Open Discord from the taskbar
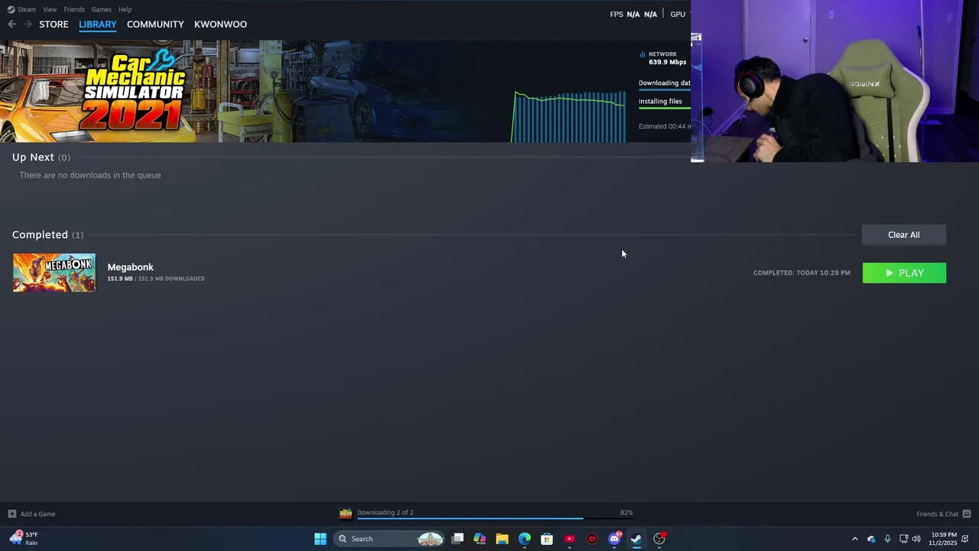This screenshot has height=551, width=979. coord(614,539)
